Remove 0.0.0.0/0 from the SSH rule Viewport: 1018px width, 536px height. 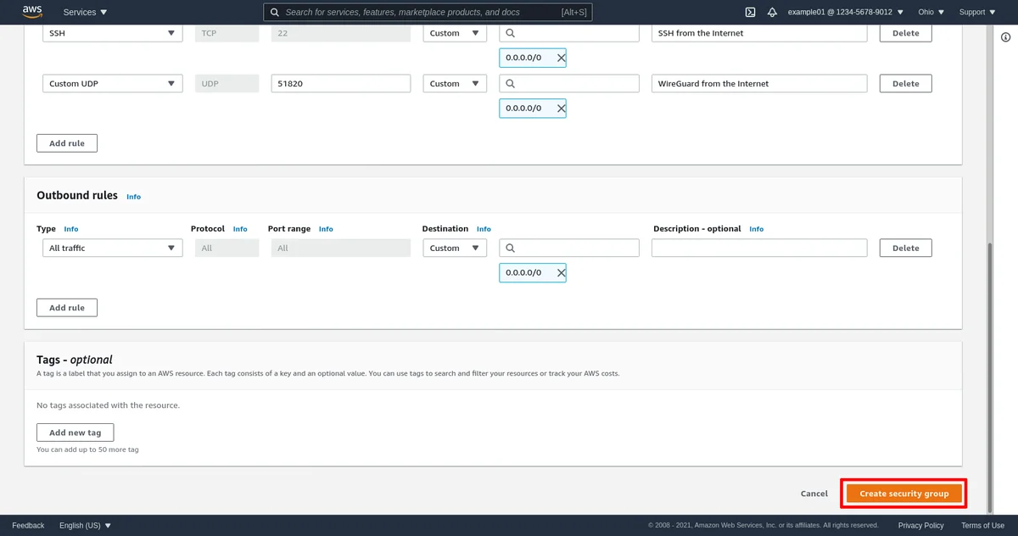[561, 58]
